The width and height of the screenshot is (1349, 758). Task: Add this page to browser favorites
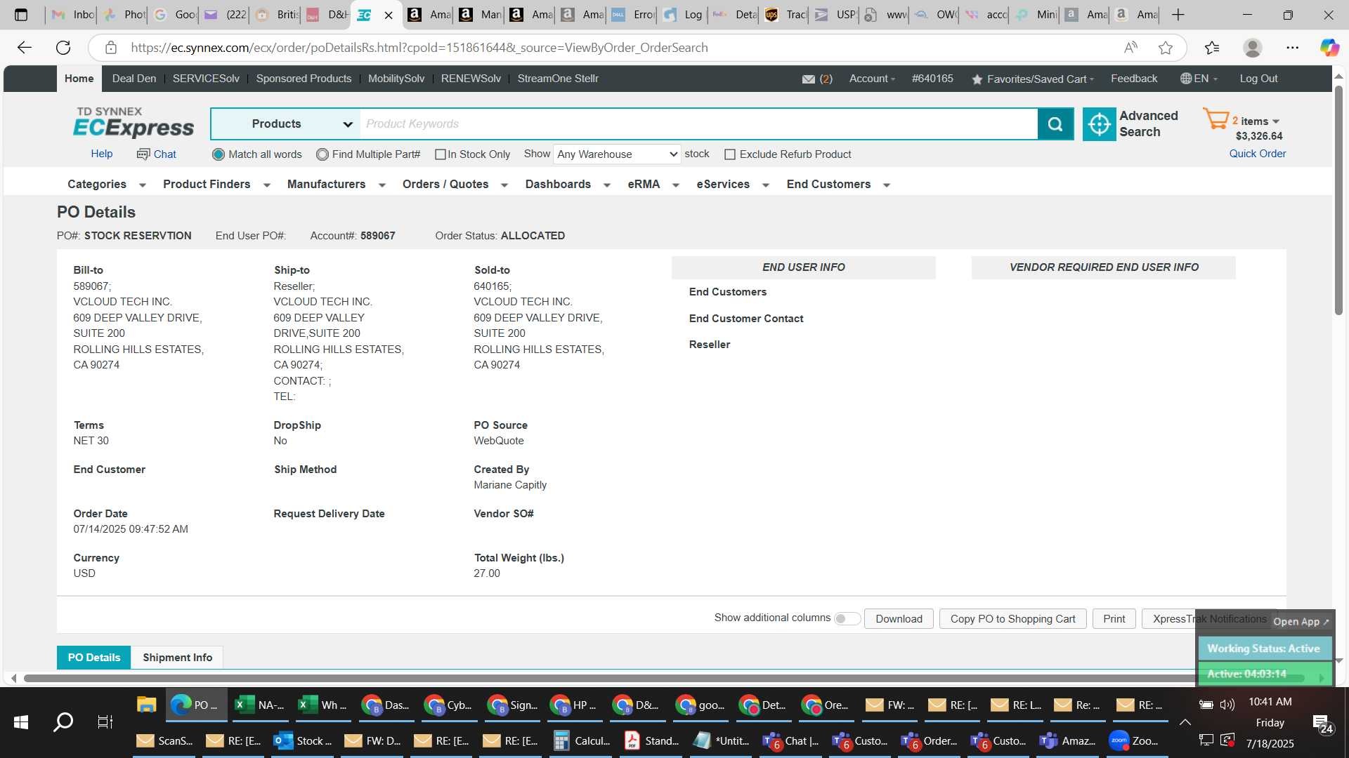1166,48
